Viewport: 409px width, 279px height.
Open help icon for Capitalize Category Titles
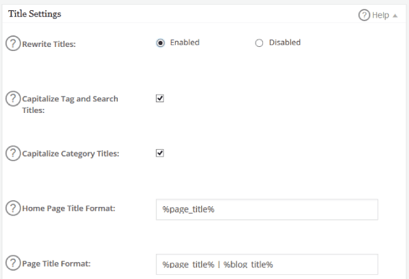coord(13,153)
